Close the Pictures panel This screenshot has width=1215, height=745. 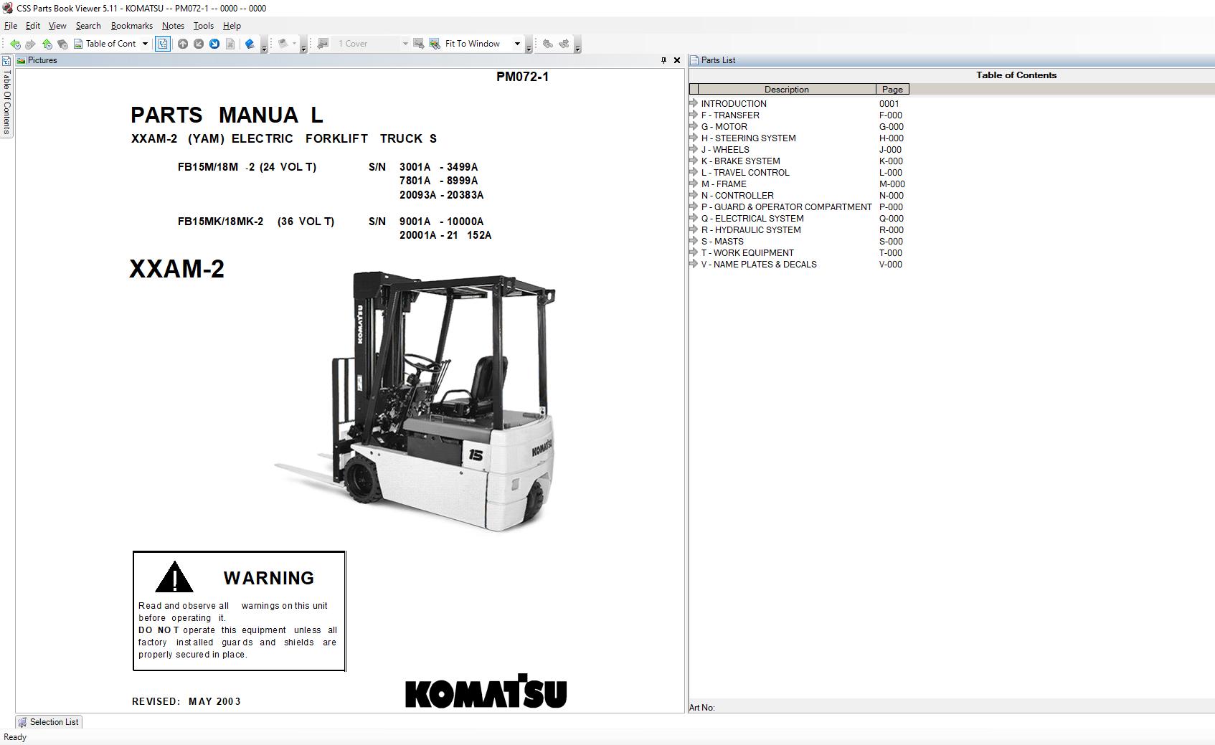coord(676,60)
